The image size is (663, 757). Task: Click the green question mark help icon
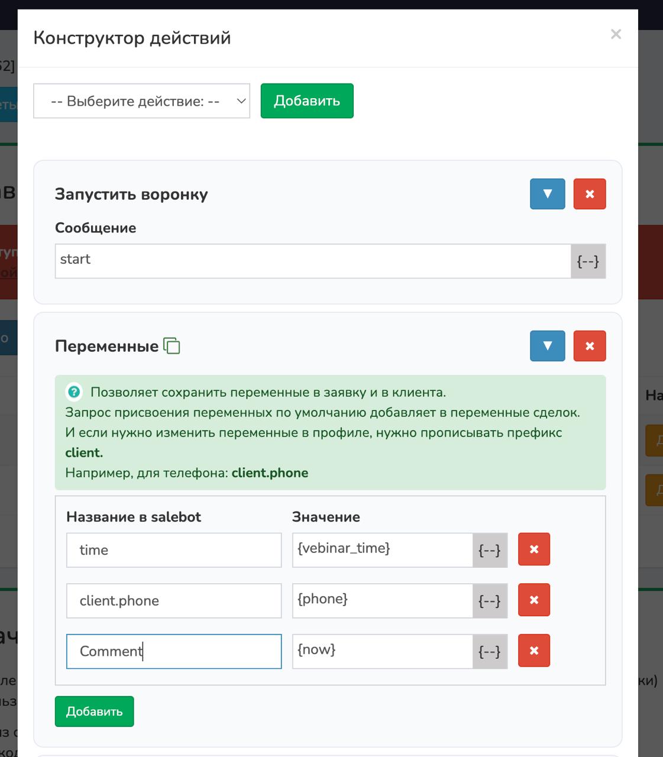point(74,392)
